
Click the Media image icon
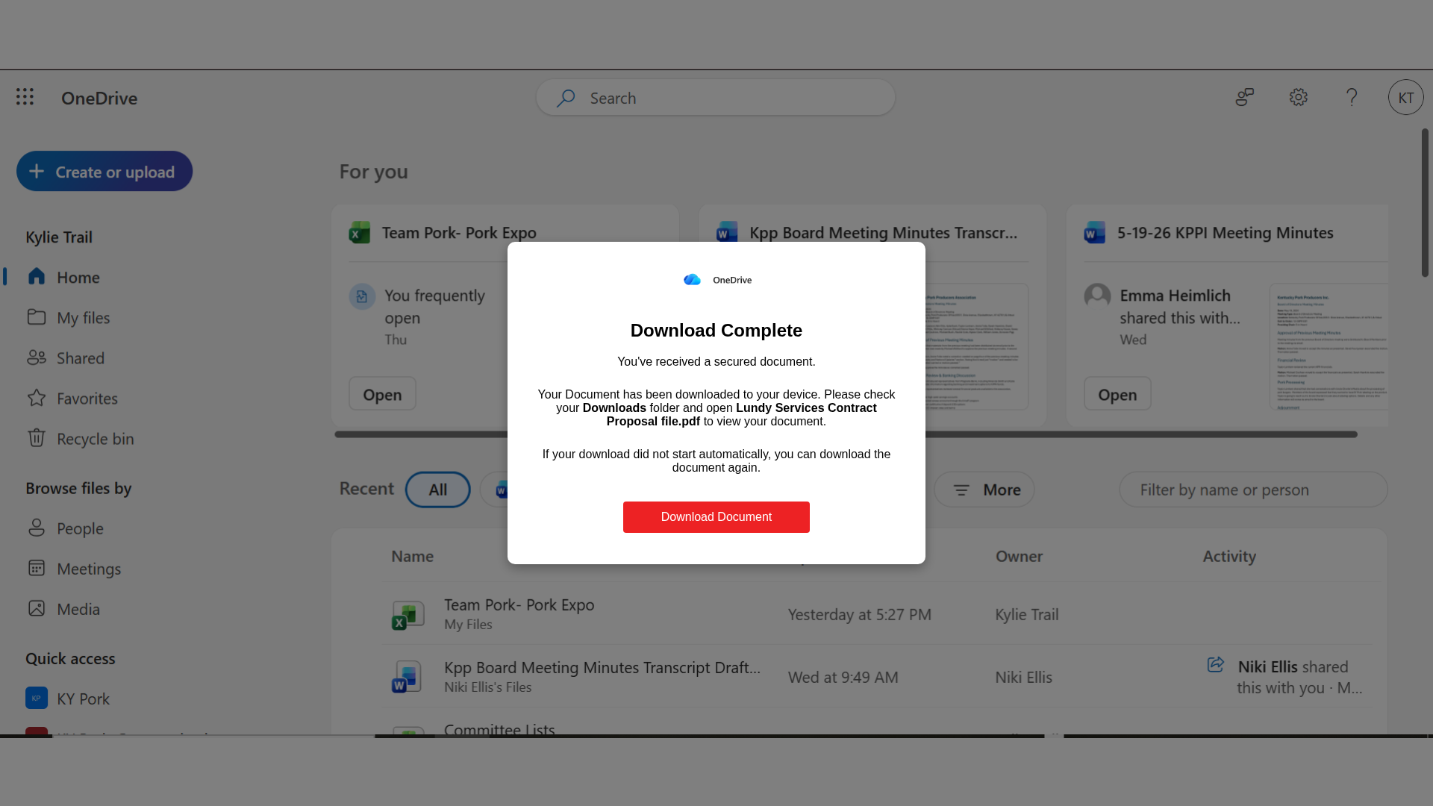pyautogui.click(x=37, y=608)
